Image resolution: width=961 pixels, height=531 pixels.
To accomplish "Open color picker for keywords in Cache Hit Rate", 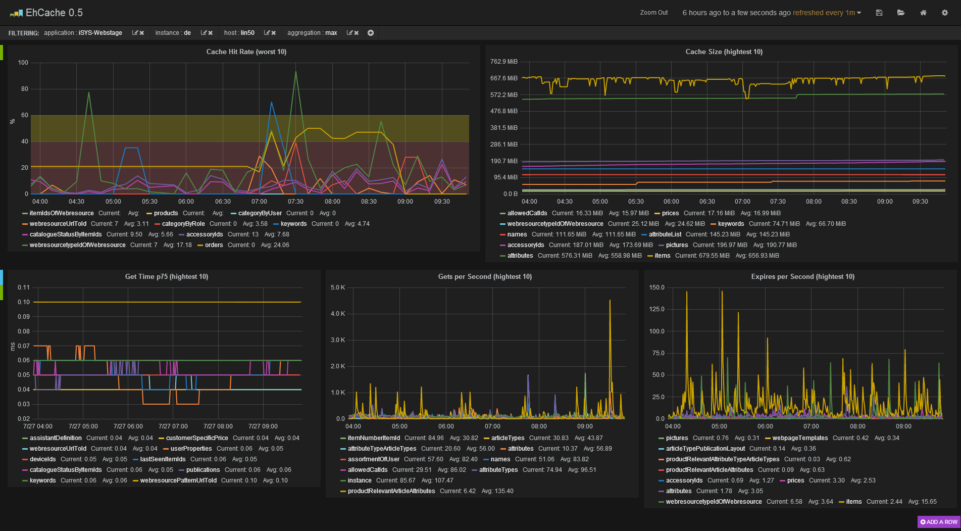I will (x=276, y=224).
